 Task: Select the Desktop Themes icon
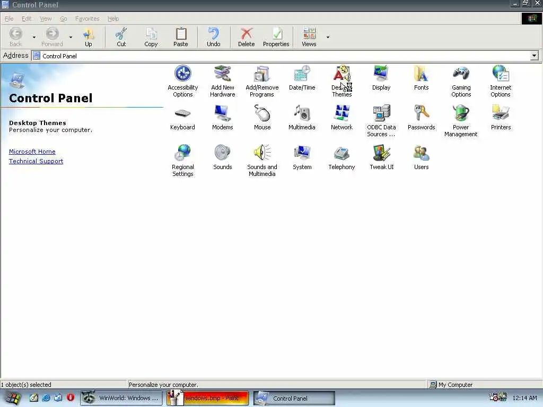coord(342,81)
